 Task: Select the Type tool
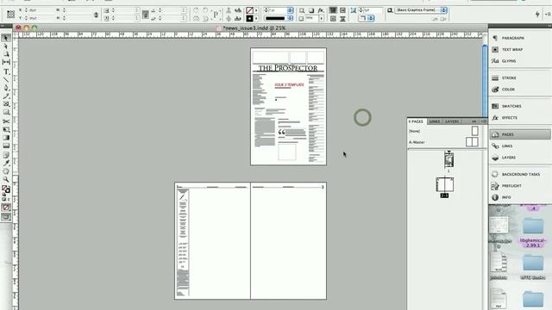pos(6,71)
